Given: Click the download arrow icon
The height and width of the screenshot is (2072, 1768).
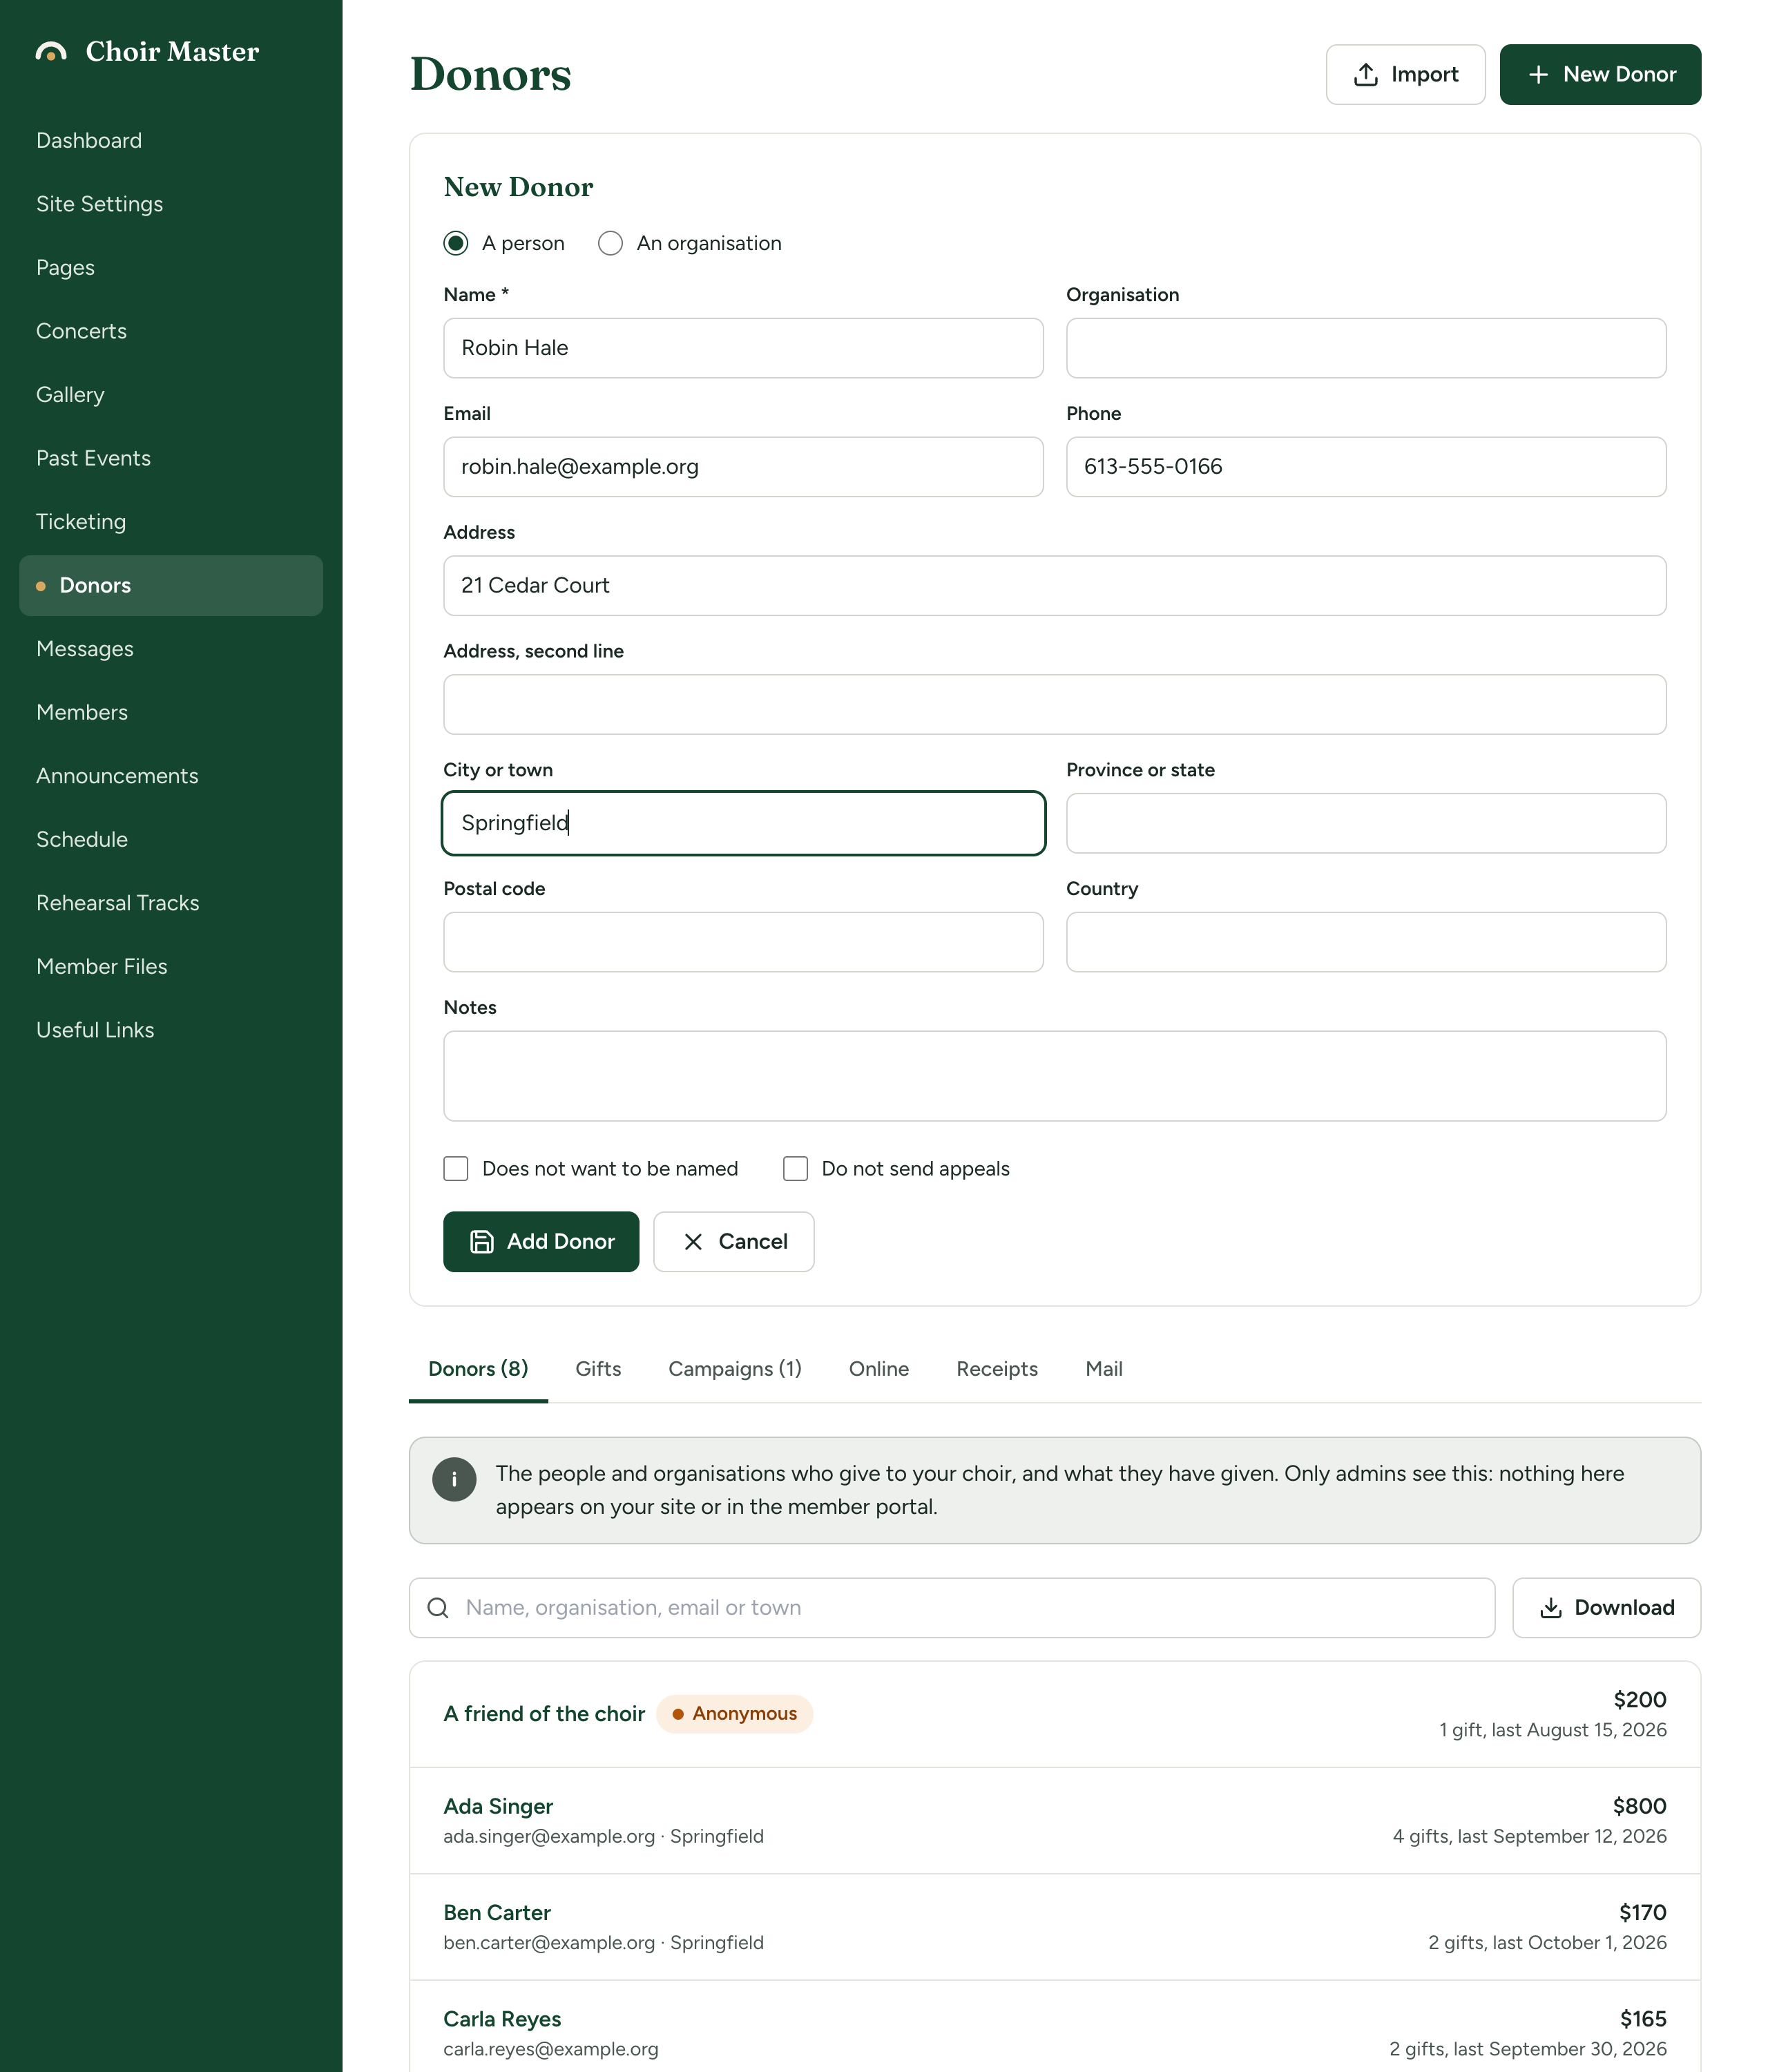Looking at the screenshot, I should 1551,1608.
